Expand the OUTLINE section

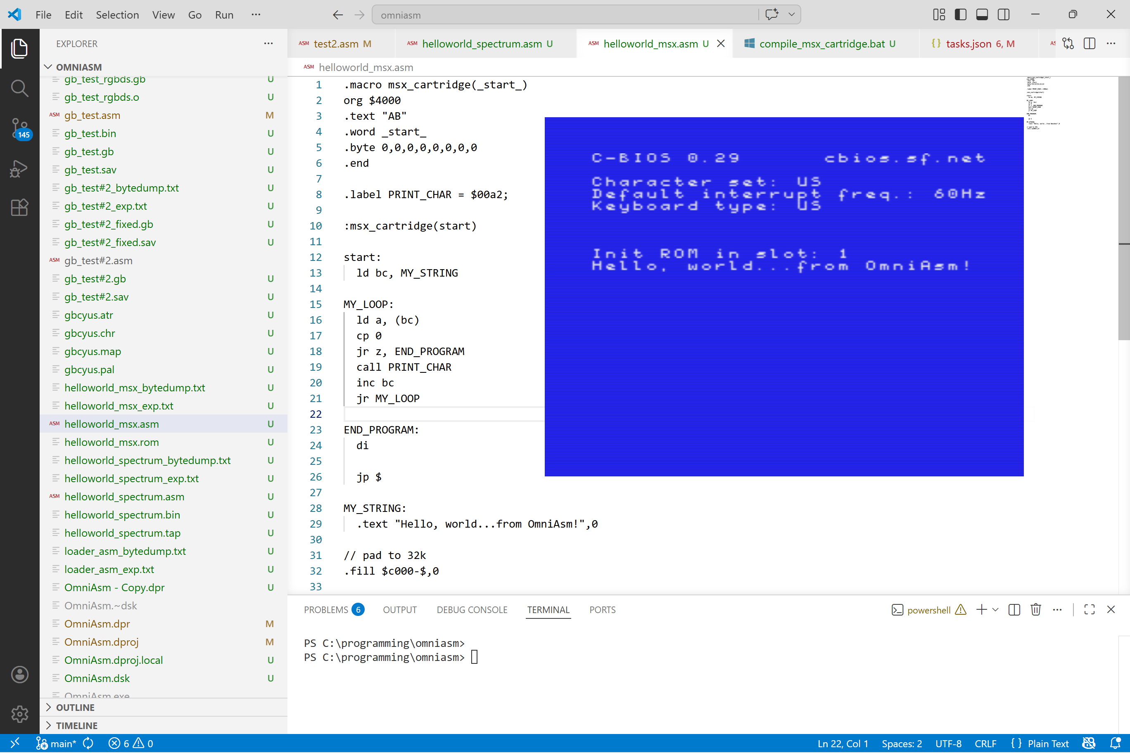[x=75, y=707]
